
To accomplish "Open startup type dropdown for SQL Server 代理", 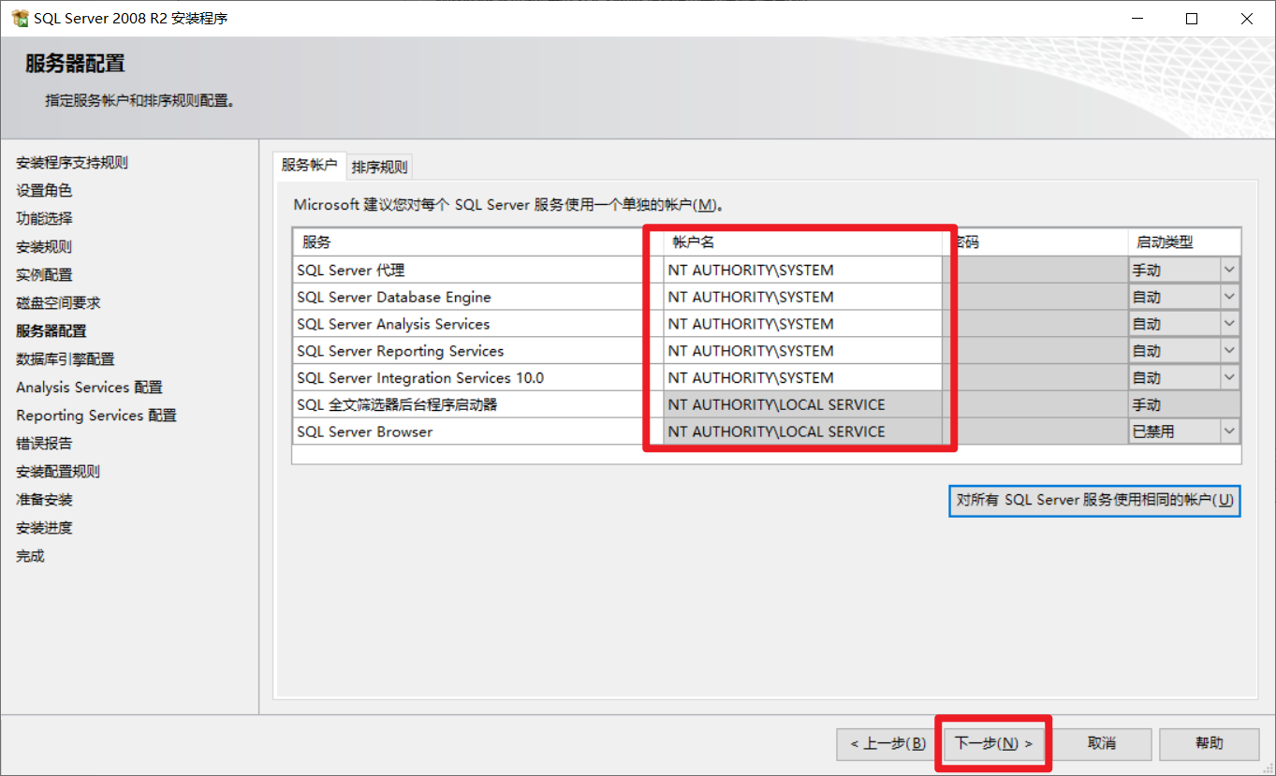I will point(1229,270).
